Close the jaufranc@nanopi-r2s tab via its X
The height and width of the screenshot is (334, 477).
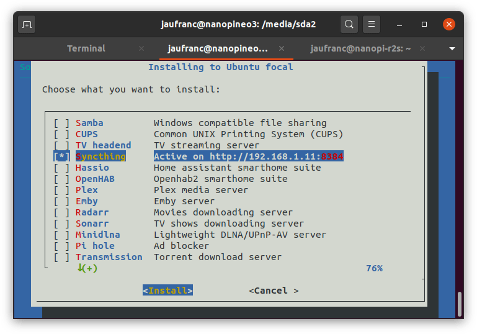coord(422,48)
